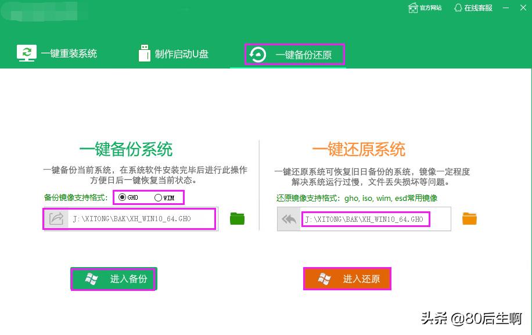This screenshot has height=335, width=532.
Task: Open the orange folder browser for restore image
Action: tap(469, 219)
